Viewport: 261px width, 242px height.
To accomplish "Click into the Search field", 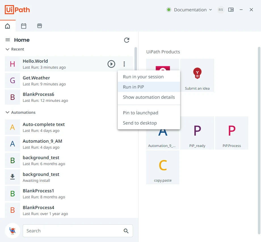I will tap(78, 231).
